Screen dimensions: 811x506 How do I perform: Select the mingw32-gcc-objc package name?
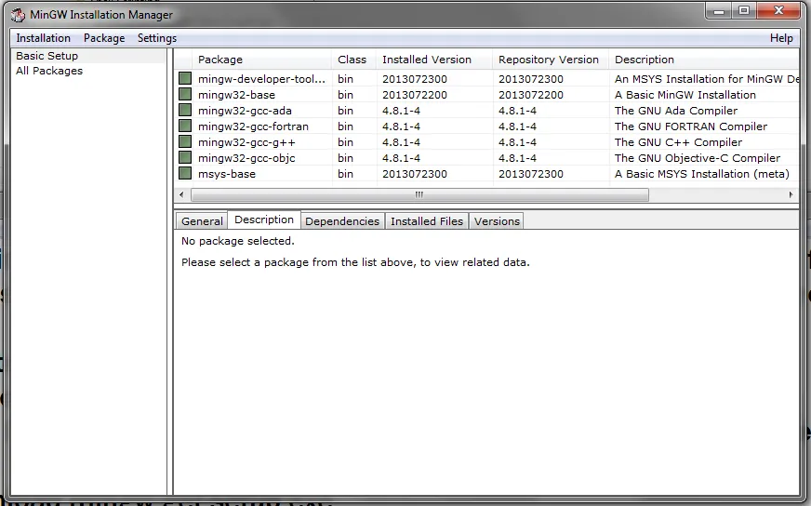[246, 158]
